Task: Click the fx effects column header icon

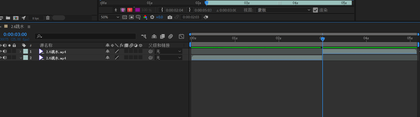Action: (x=122, y=45)
